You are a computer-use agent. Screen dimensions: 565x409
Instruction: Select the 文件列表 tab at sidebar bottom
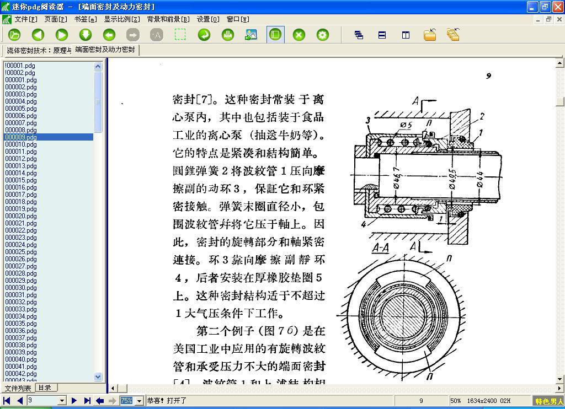(18, 388)
